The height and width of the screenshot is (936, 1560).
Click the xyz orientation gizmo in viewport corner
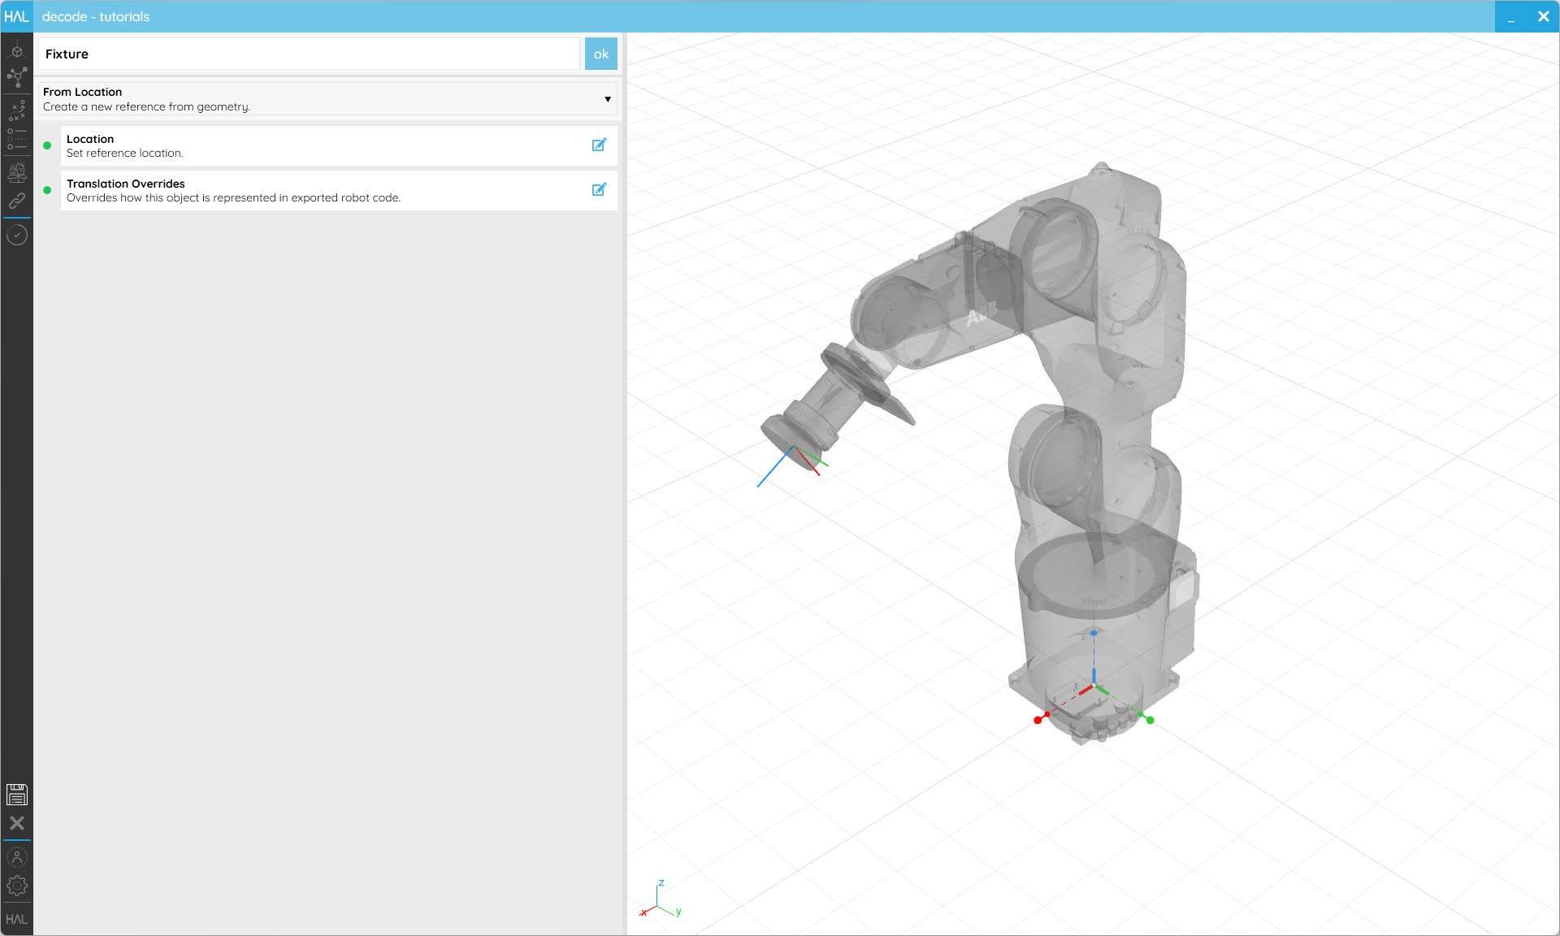pos(661,899)
